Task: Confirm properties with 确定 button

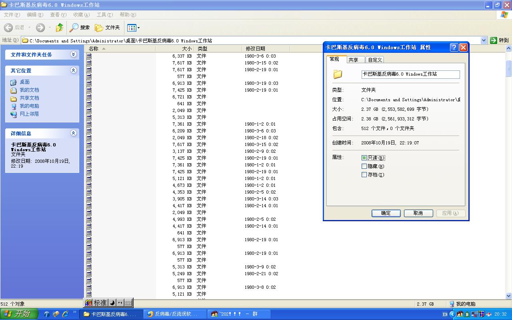Action: pos(386,213)
